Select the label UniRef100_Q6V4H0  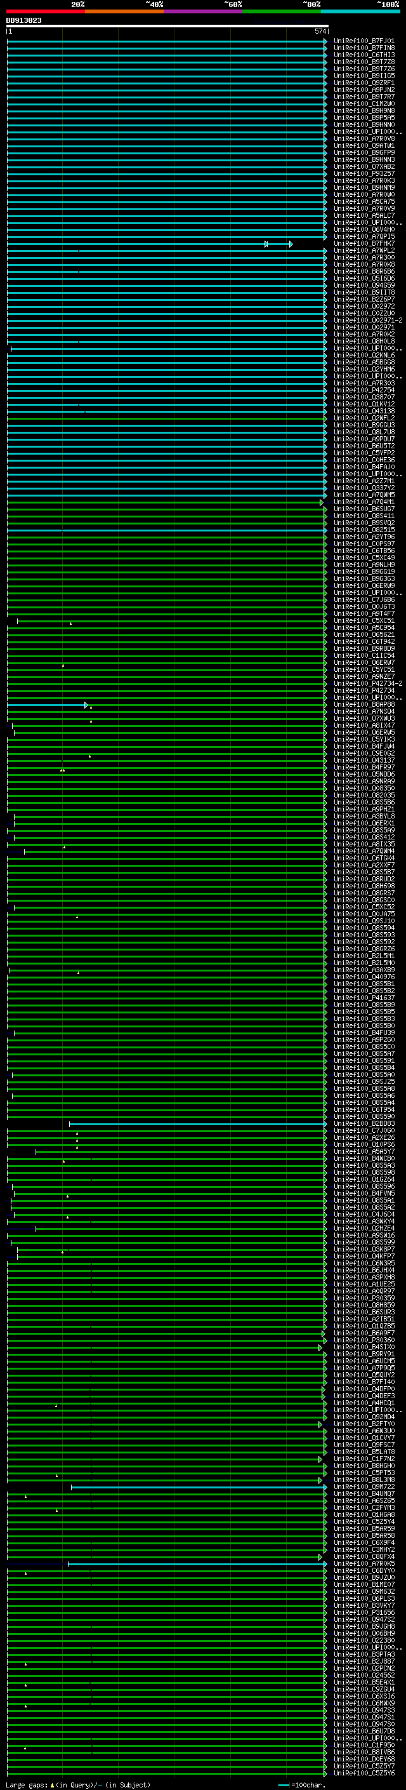(x=363, y=229)
